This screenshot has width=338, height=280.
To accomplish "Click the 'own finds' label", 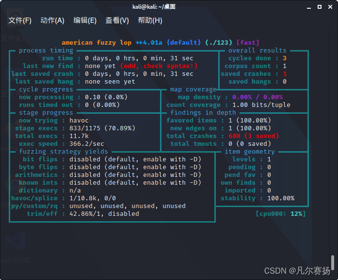I will pos(238,183).
